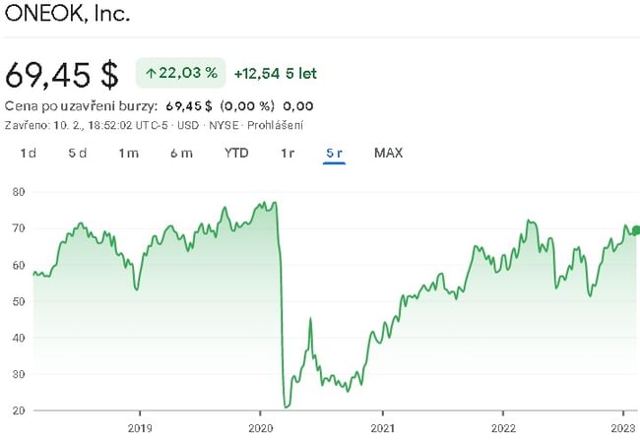The width and height of the screenshot is (640, 440).
Task: Select the 1d time range tab
Action: pyautogui.click(x=29, y=153)
